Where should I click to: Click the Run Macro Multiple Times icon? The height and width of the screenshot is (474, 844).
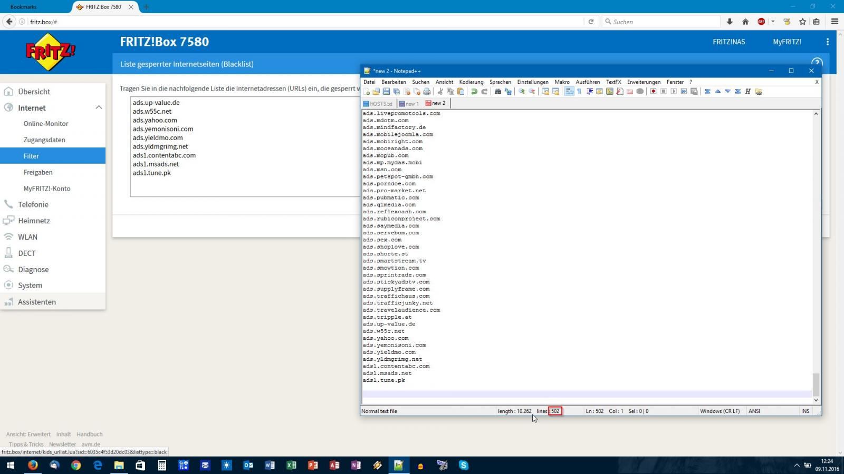(x=684, y=92)
